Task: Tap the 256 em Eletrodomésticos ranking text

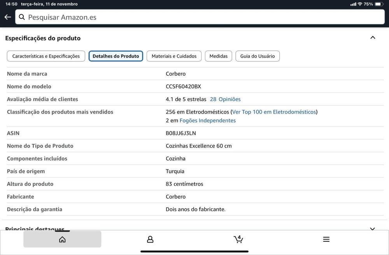Action: (197, 112)
